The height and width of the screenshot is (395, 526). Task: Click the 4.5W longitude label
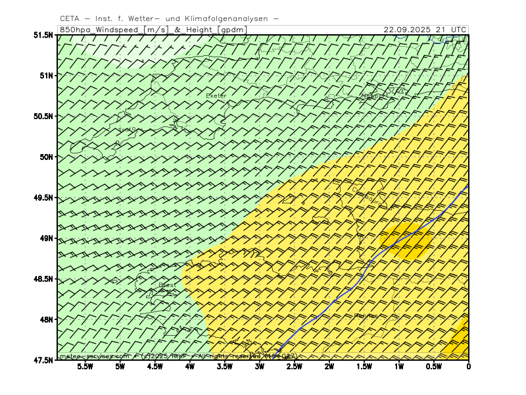point(155,367)
